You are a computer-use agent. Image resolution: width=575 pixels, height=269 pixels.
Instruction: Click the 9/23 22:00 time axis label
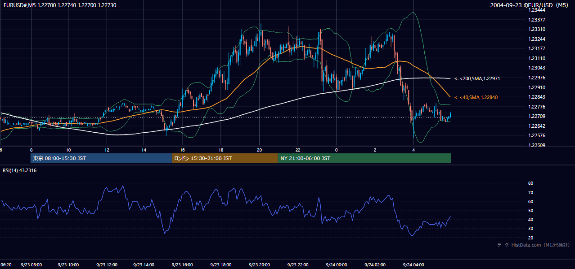(x=297, y=265)
